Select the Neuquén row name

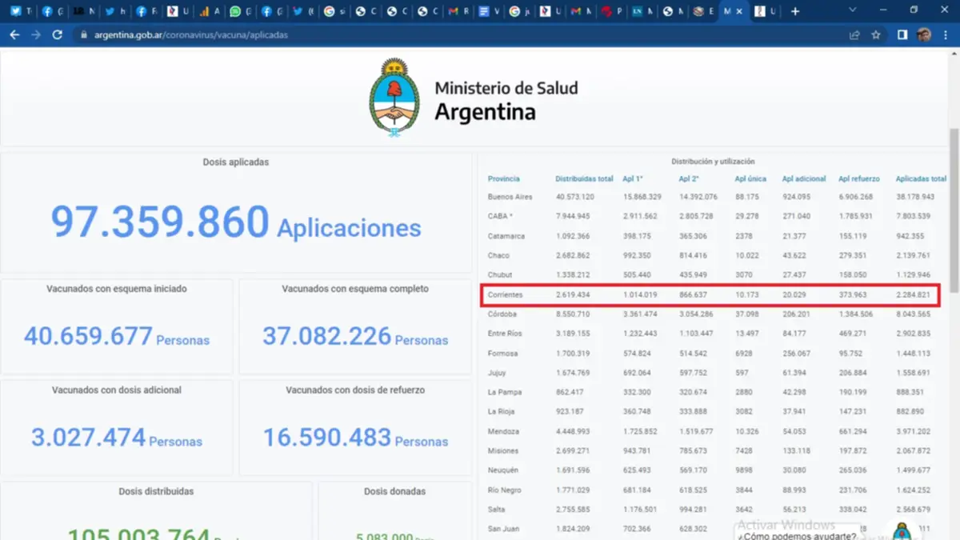pyautogui.click(x=503, y=470)
